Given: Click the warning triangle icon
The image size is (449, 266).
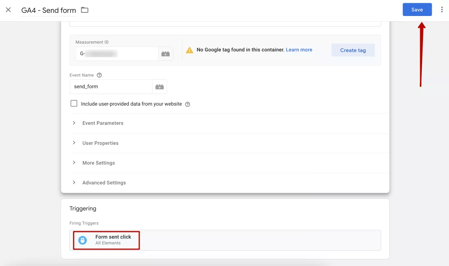Looking at the screenshot, I should (189, 50).
